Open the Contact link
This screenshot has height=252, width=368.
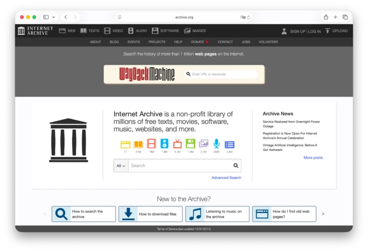point(225,42)
